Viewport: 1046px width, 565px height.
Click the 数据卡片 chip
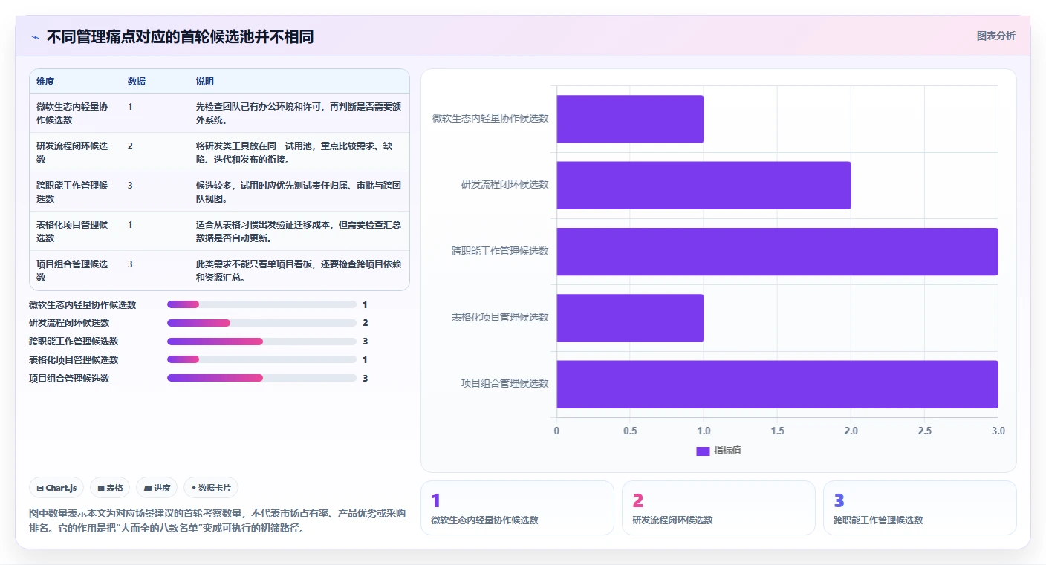pos(211,488)
